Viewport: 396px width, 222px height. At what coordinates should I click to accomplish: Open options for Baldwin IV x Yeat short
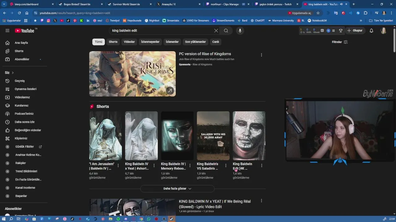[x=154, y=166]
